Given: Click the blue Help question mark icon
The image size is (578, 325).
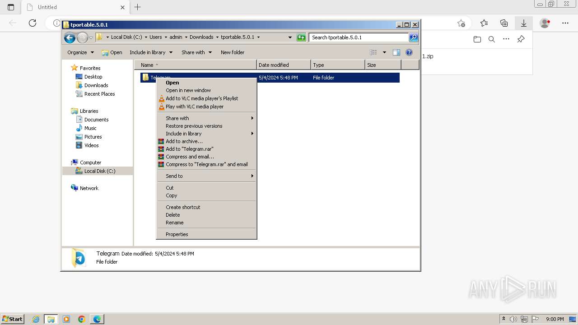Looking at the screenshot, I should (409, 52).
